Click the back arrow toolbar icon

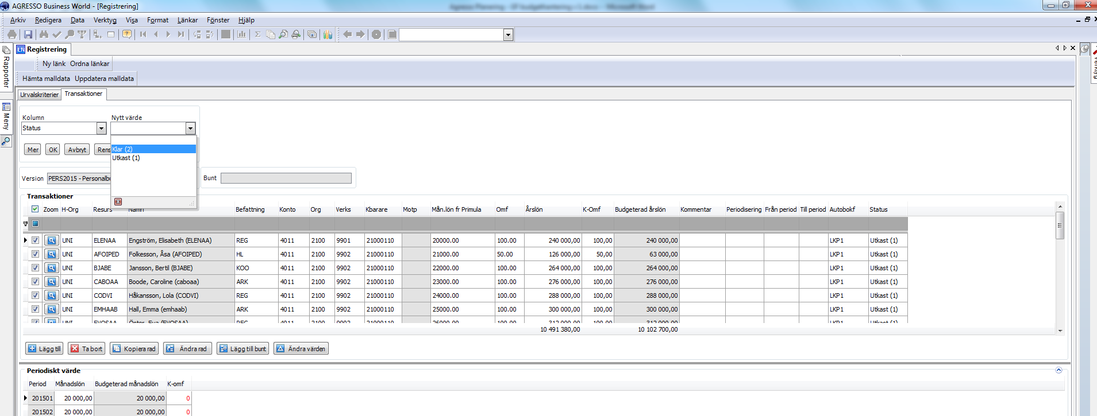coord(347,34)
